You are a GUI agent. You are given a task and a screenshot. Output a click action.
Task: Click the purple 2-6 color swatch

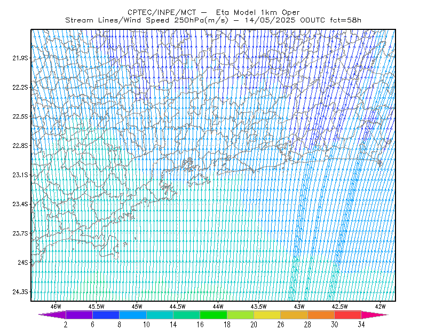(x=79, y=315)
